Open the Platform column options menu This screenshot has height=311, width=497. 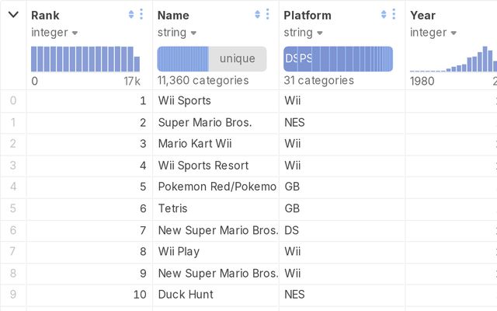(x=394, y=15)
